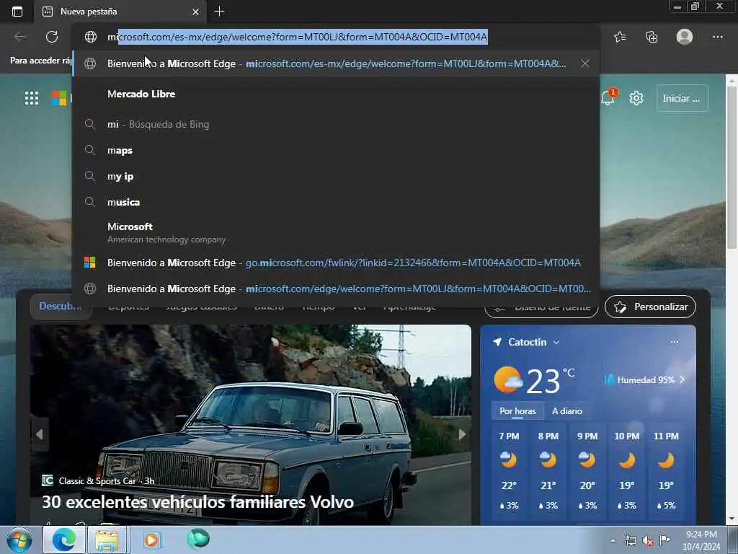Click the 11 PM hourly forecast
Viewport: 738px width, 554px height.
666,470
